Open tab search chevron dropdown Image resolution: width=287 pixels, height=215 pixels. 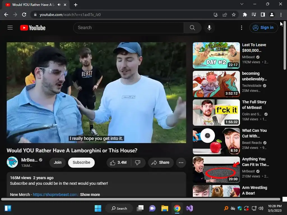[242, 4]
